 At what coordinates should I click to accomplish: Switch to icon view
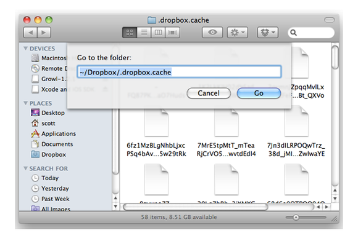[x=130, y=33]
